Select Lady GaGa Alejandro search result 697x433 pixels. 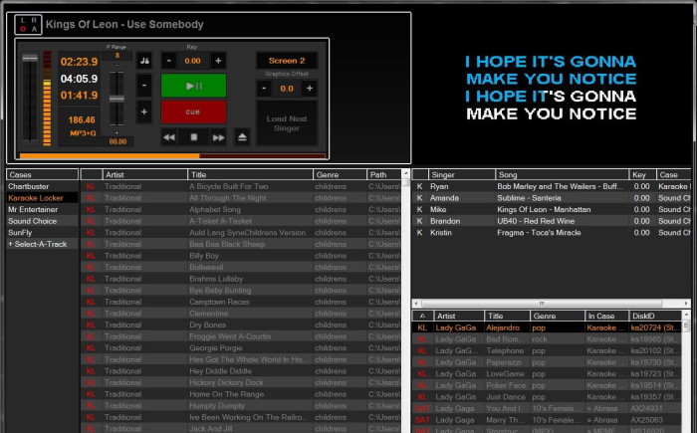point(547,327)
